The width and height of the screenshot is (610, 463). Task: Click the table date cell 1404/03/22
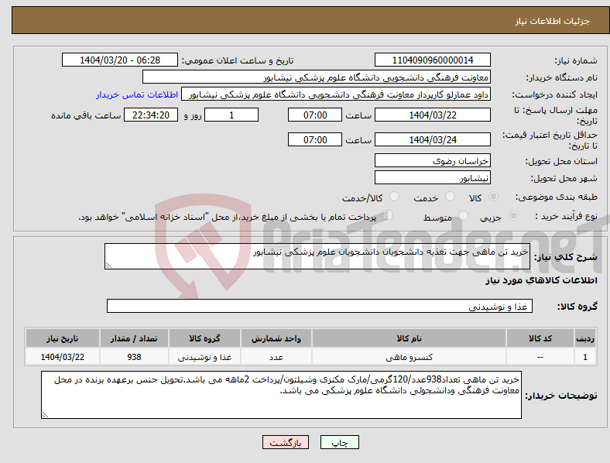62,357
